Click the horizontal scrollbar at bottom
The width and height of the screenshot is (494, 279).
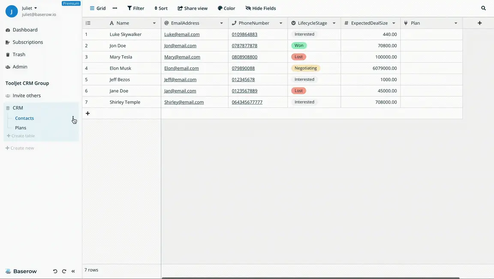coord(310,278)
